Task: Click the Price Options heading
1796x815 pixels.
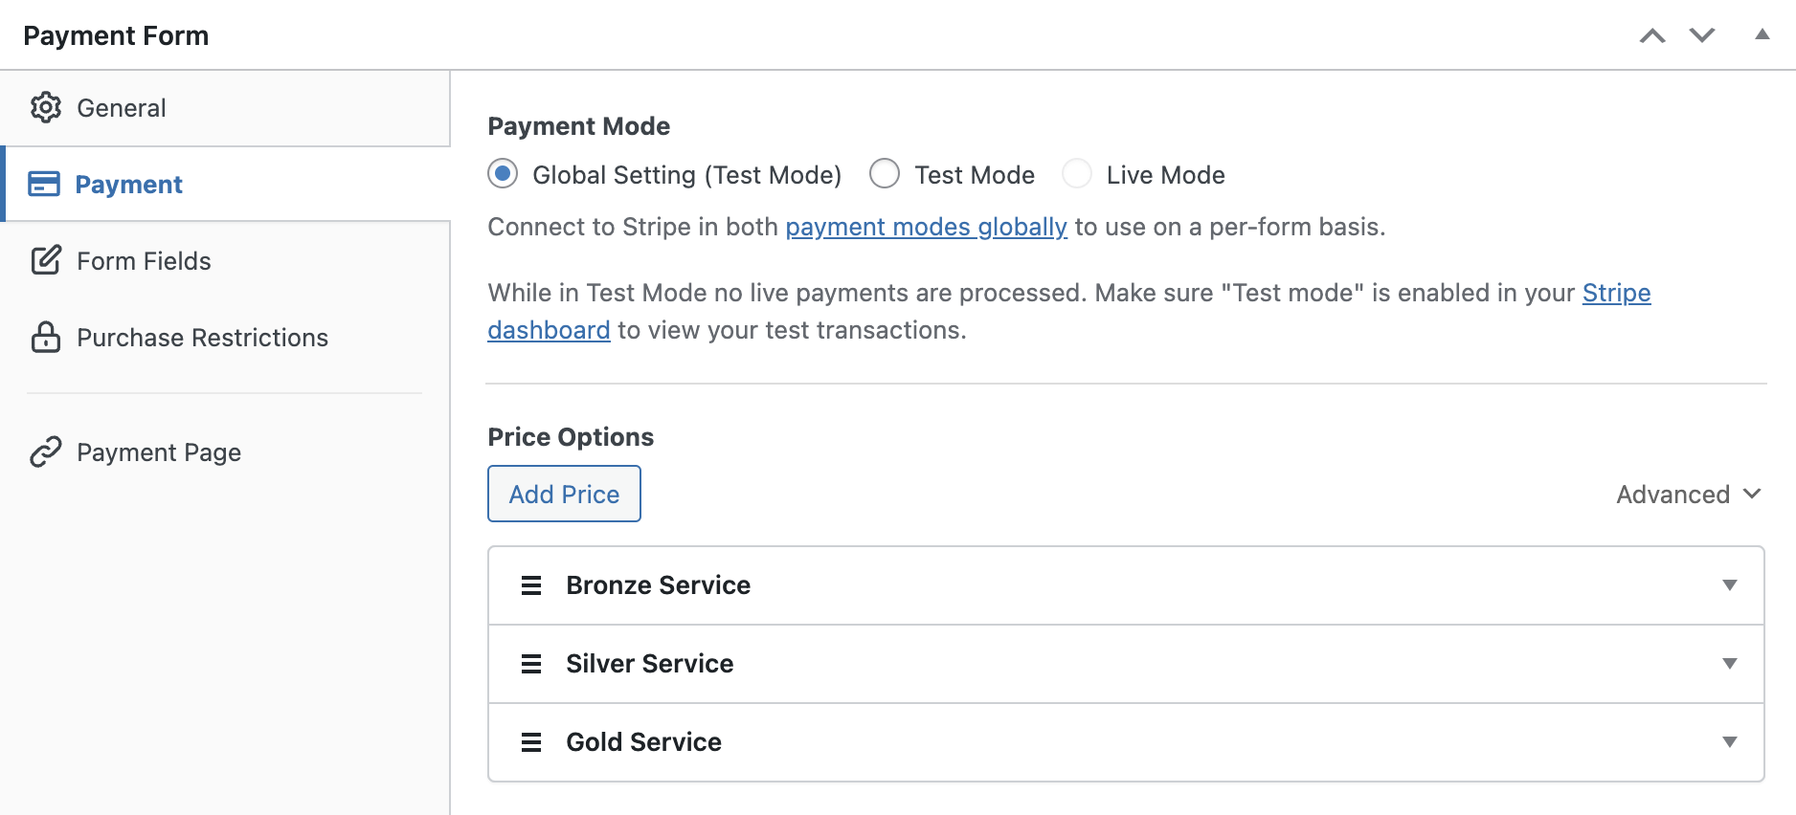Action: 571,437
